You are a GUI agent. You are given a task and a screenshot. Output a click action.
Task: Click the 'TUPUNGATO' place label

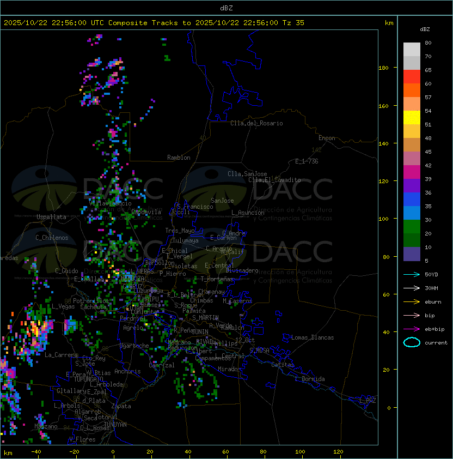point(89,379)
